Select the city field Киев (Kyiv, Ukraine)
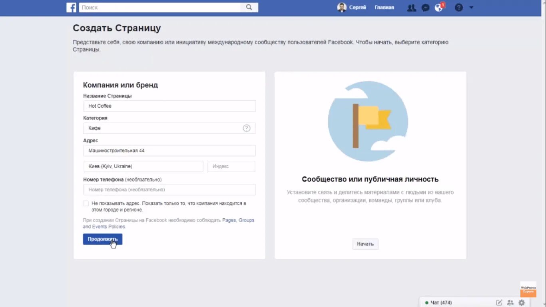 (143, 166)
